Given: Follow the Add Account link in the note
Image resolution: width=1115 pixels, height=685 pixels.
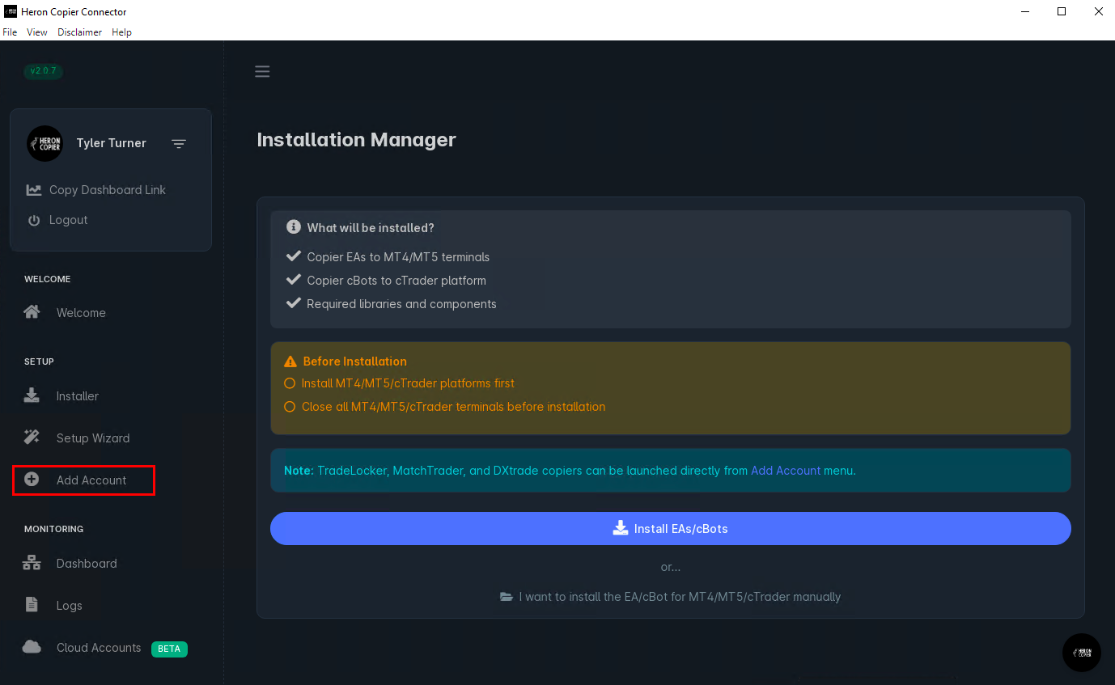Looking at the screenshot, I should (x=786, y=471).
